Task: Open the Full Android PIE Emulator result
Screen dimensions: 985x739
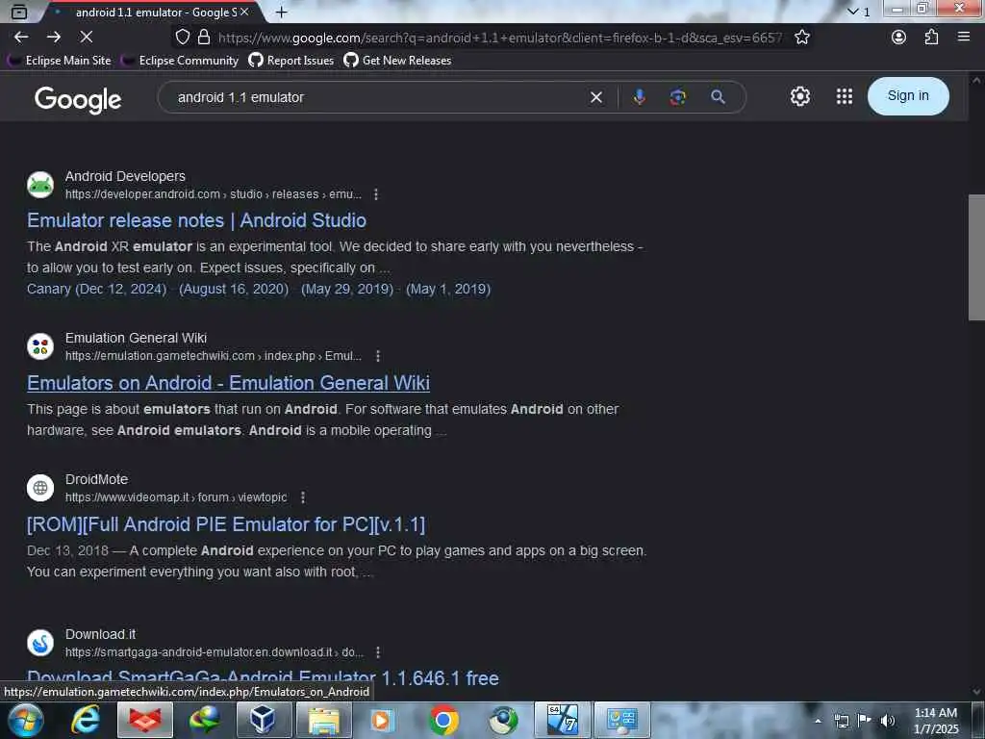Action: pyautogui.click(x=226, y=524)
